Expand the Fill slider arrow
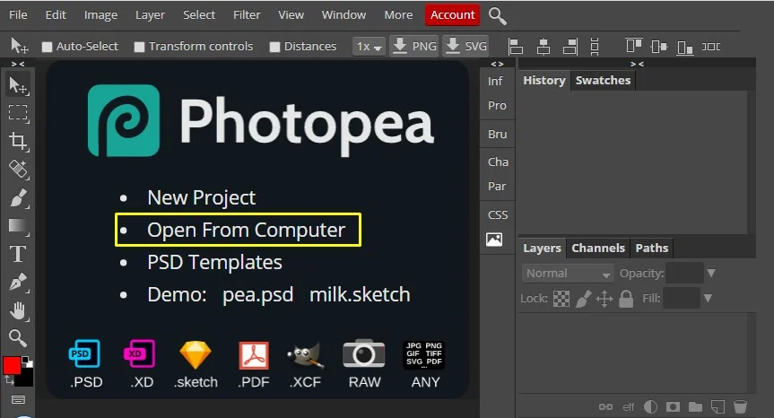 [708, 298]
